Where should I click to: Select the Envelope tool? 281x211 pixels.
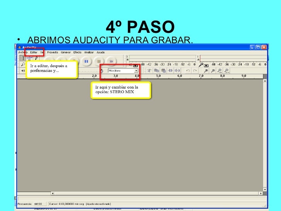click(x=30, y=58)
